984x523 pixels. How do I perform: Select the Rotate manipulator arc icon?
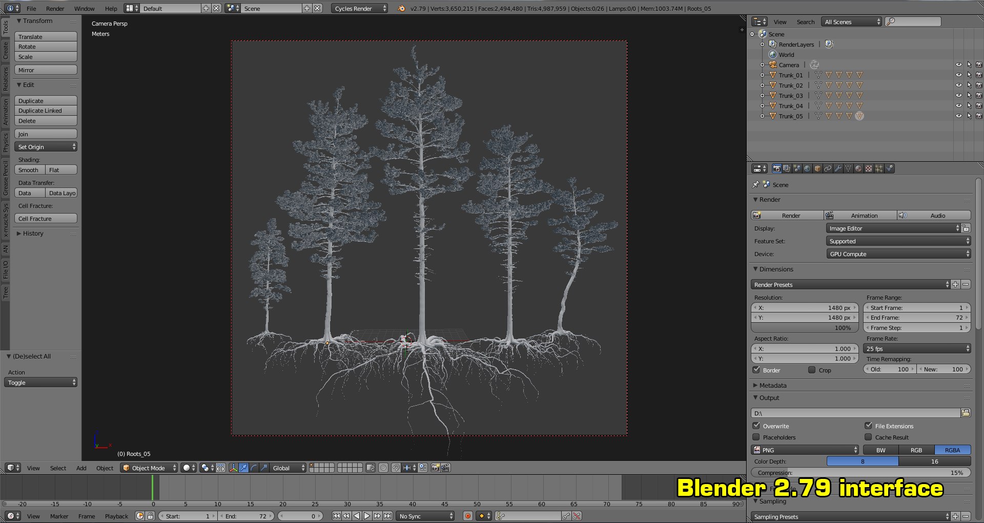[254, 468]
